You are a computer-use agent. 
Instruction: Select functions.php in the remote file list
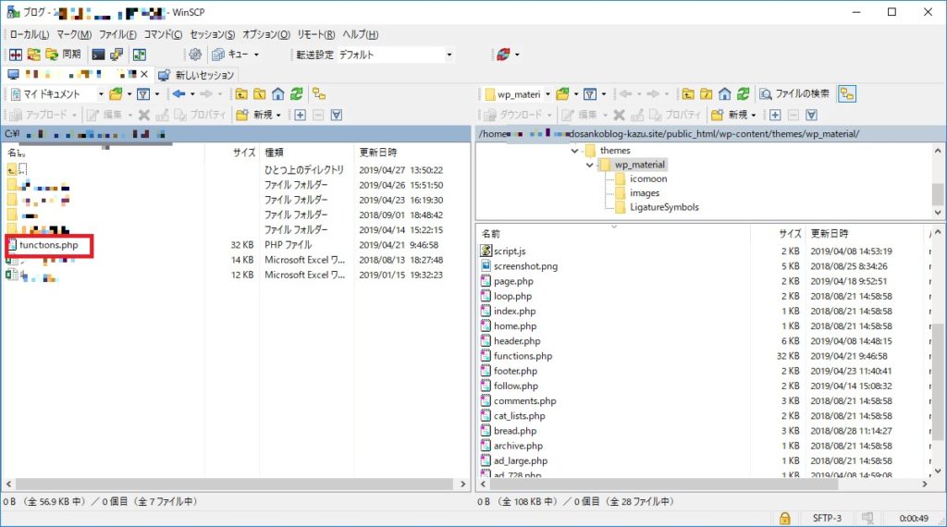(523, 356)
